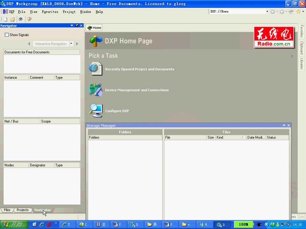This screenshot has height=229, width=306.
Task: Open the Configure DXP link
Action: point(117,111)
